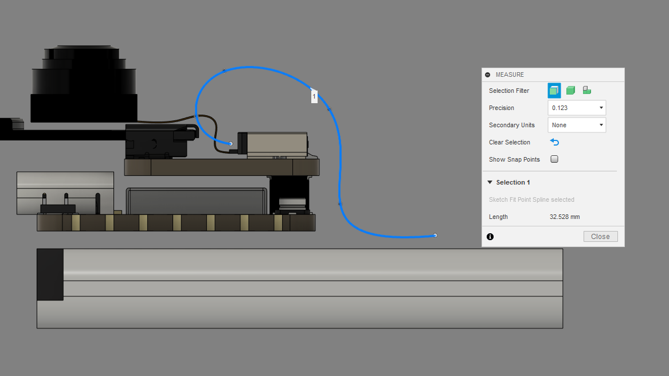Image resolution: width=669 pixels, height=376 pixels.
Task: Close the Measure dialog
Action: 600,236
